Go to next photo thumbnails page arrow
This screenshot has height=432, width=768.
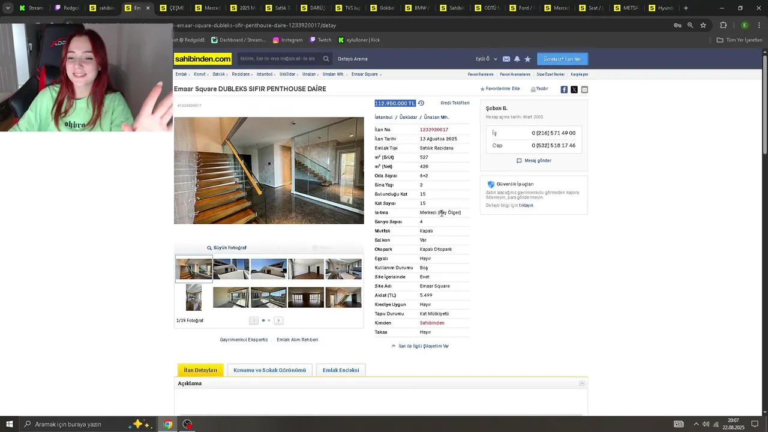(278, 320)
